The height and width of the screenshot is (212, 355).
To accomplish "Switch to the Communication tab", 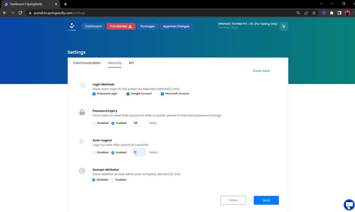I will tap(87, 63).
